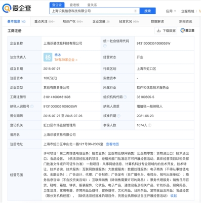Screen dimensions: 201x203
Task: Click the help icon under 统一社会信用代码
Action: (105, 46)
